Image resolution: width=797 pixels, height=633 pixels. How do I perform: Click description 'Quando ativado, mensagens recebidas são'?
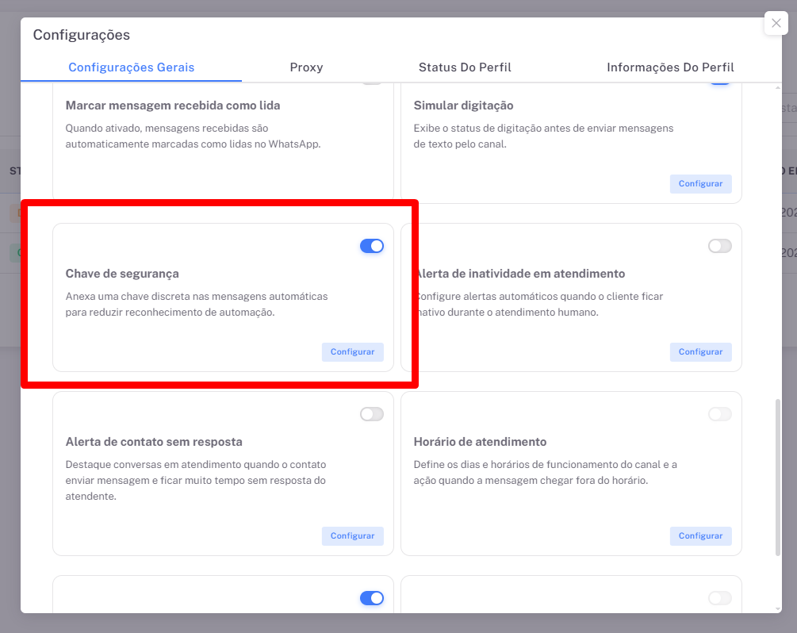click(x=193, y=136)
